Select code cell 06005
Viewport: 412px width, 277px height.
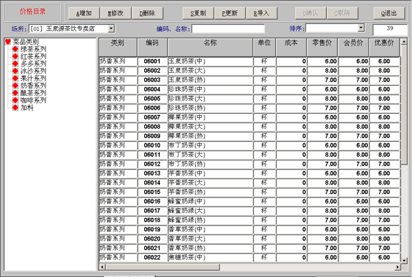click(x=152, y=99)
